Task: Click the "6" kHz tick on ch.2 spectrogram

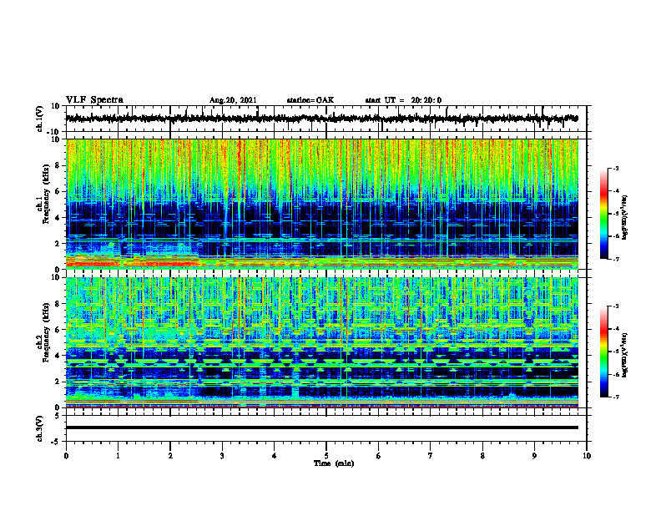Action: (x=58, y=330)
